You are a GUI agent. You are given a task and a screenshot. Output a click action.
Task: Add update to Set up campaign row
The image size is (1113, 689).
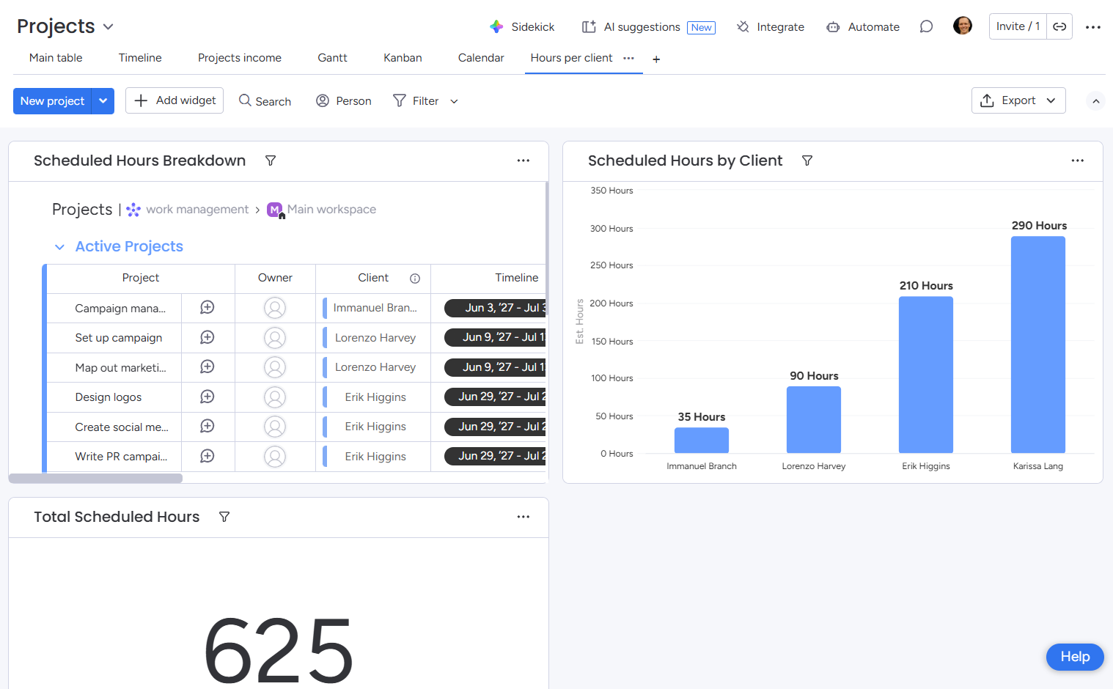(x=207, y=337)
